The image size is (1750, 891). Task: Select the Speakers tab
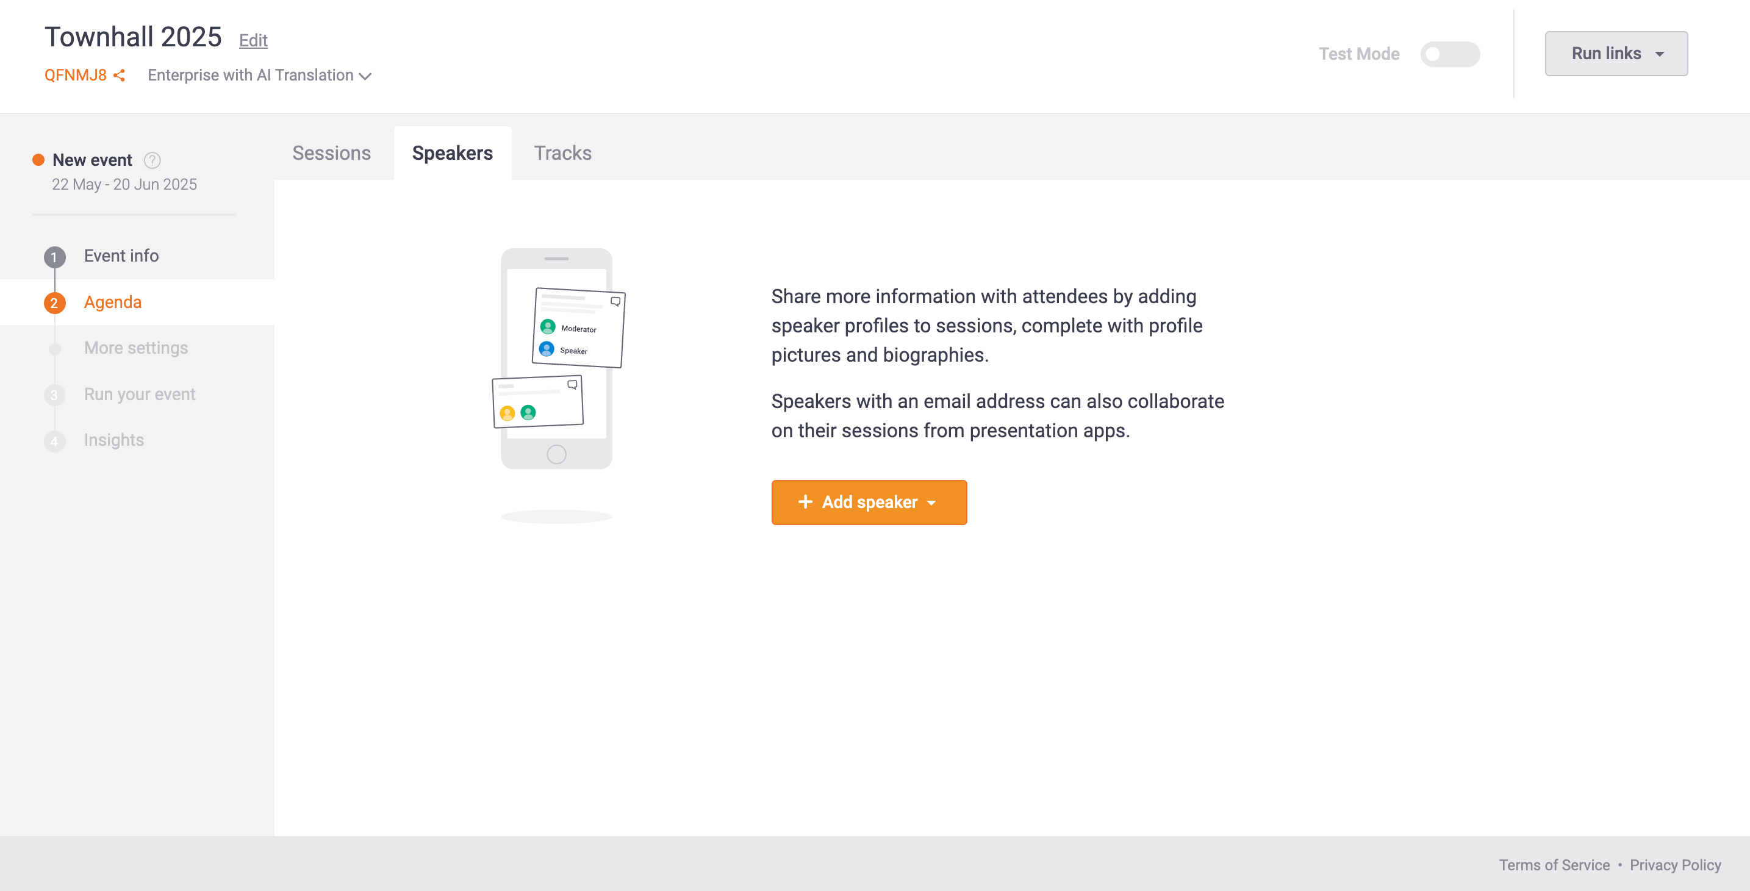(x=453, y=154)
